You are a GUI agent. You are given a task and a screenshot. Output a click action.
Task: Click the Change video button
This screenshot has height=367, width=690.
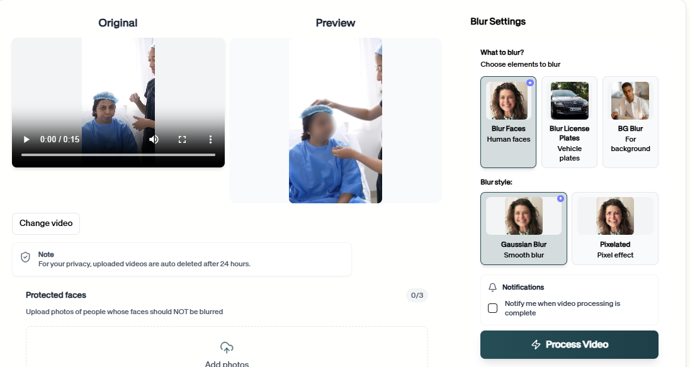click(x=45, y=223)
